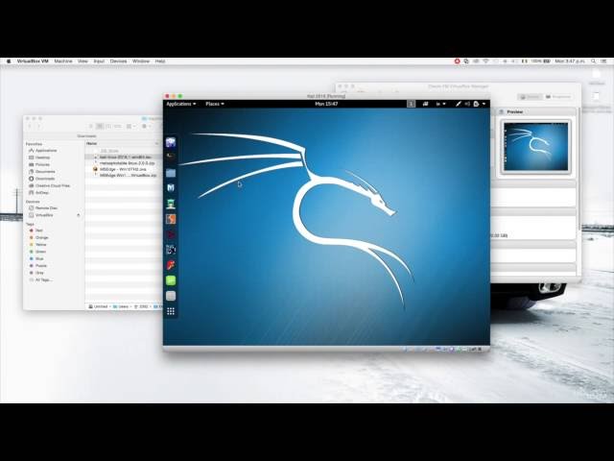Click the Mon 15:47 clock in Kali
Image resolution: width=614 pixels, height=461 pixels.
click(x=326, y=104)
